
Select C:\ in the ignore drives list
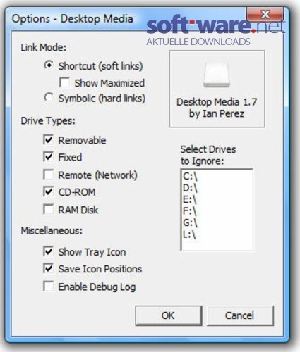tap(217, 176)
